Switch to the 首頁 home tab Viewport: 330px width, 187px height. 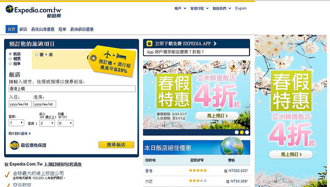[x=11, y=29]
